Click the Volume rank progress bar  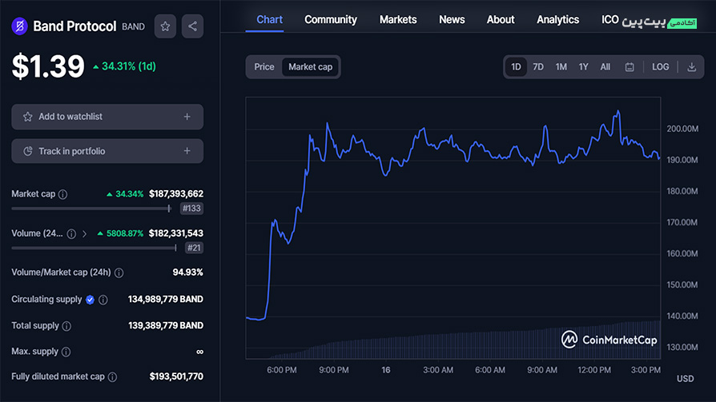94,248
